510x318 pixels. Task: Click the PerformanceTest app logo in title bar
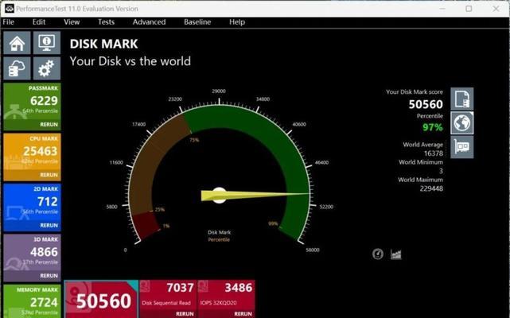point(9,9)
